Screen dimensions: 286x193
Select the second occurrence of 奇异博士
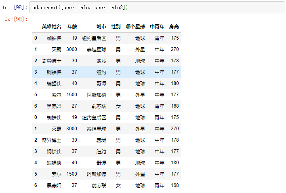(x=52, y=140)
